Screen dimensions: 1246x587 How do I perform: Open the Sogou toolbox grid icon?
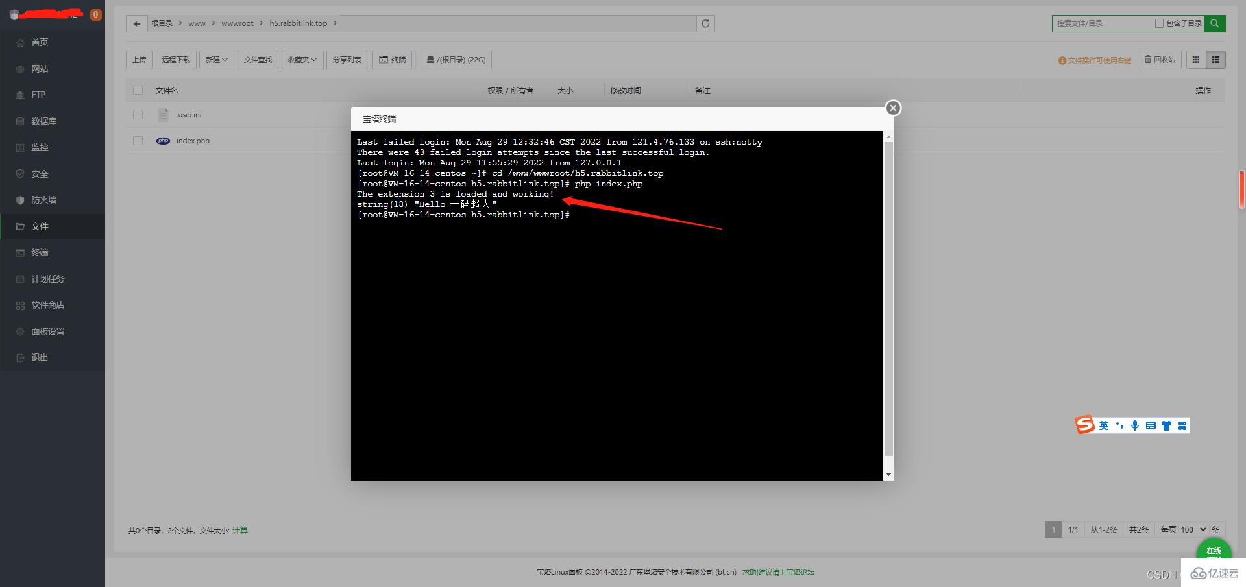pyautogui.click(x=1182, y=425)
